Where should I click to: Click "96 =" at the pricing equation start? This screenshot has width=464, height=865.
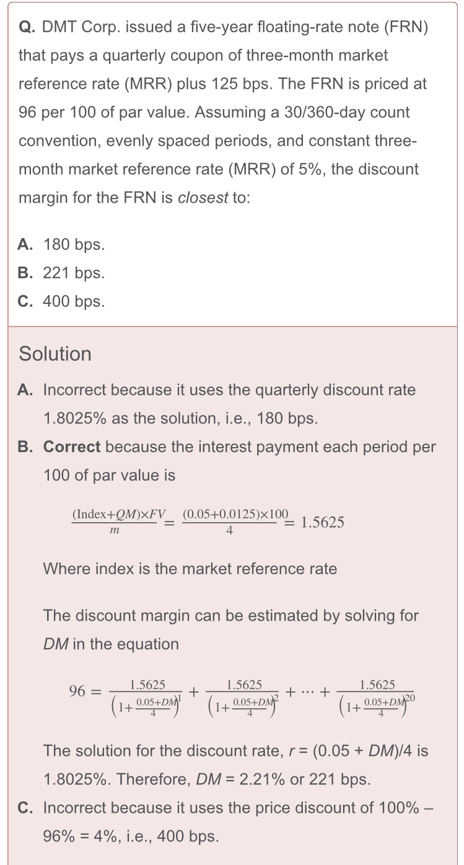[84, 692]
